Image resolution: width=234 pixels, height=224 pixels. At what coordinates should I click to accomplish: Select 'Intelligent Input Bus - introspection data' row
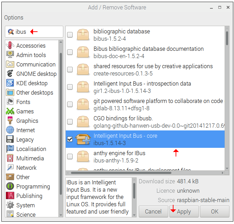(x=145, y=87)
